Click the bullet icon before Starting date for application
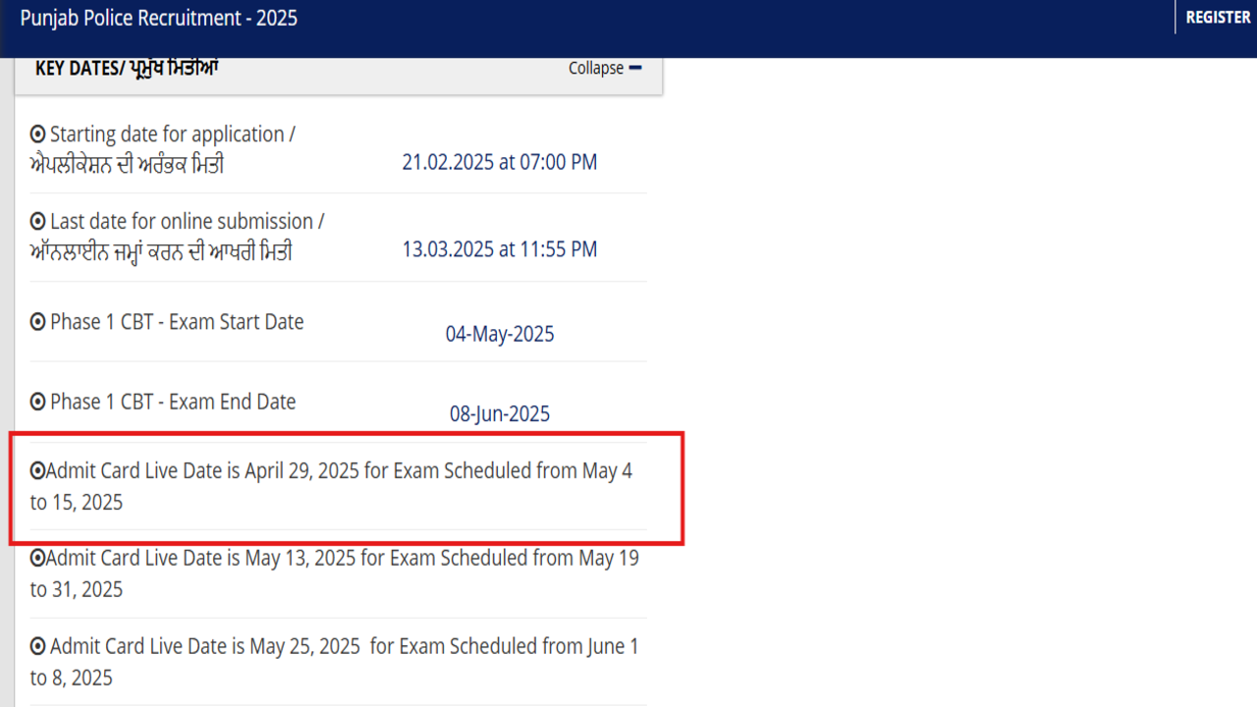 (38, 135)
